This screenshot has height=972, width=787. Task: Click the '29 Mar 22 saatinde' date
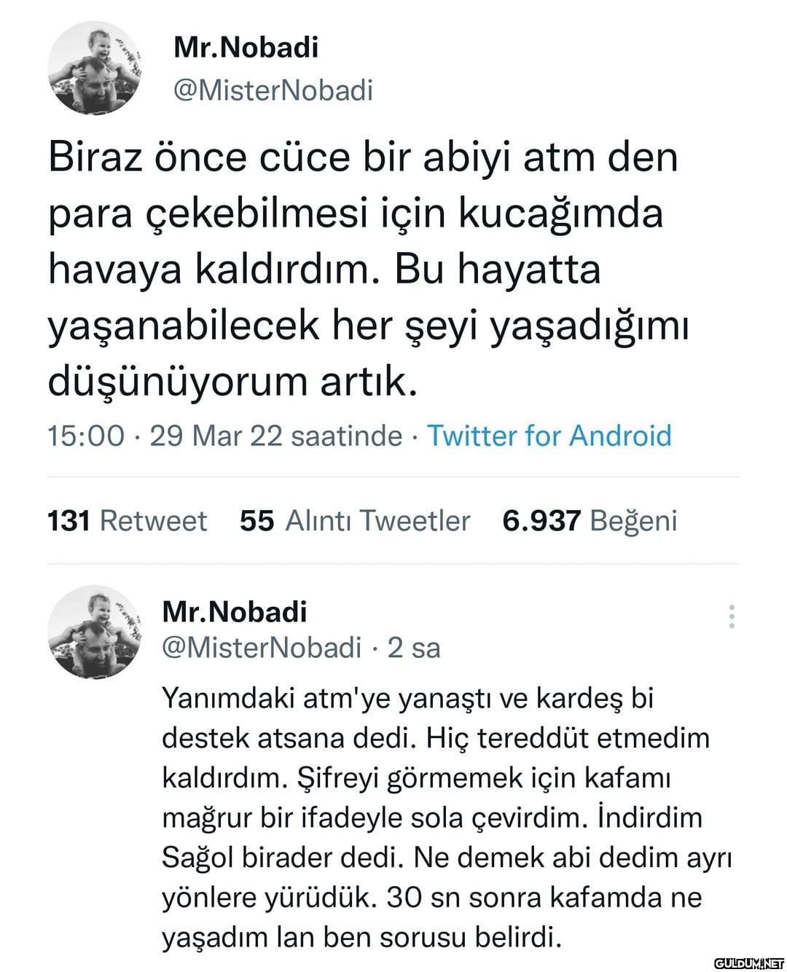tap(275, 436)
